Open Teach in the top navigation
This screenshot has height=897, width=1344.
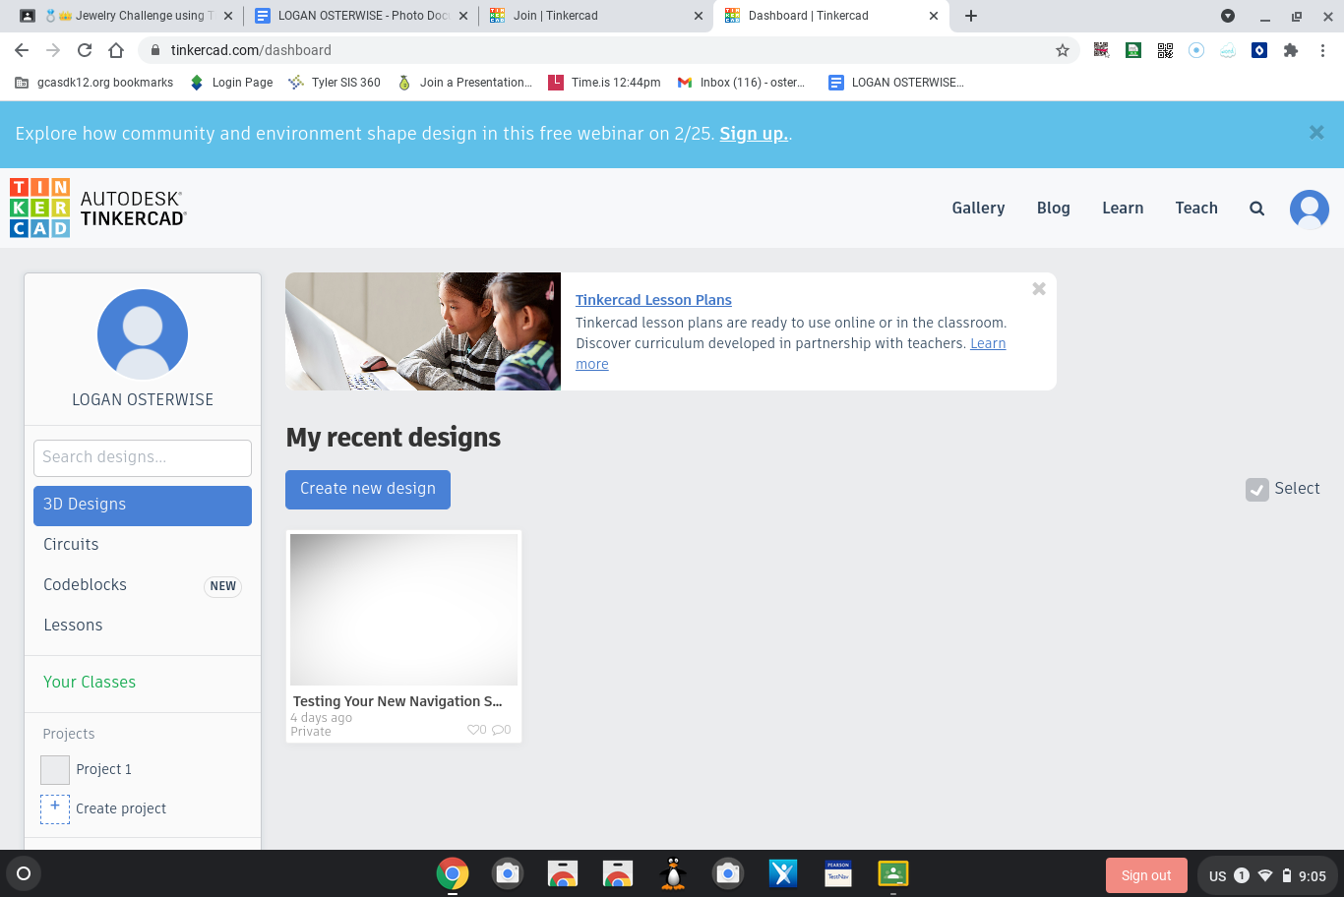pos(1196,209)
